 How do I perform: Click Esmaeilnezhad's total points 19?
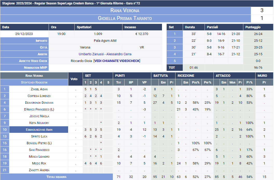coord(119,130)
